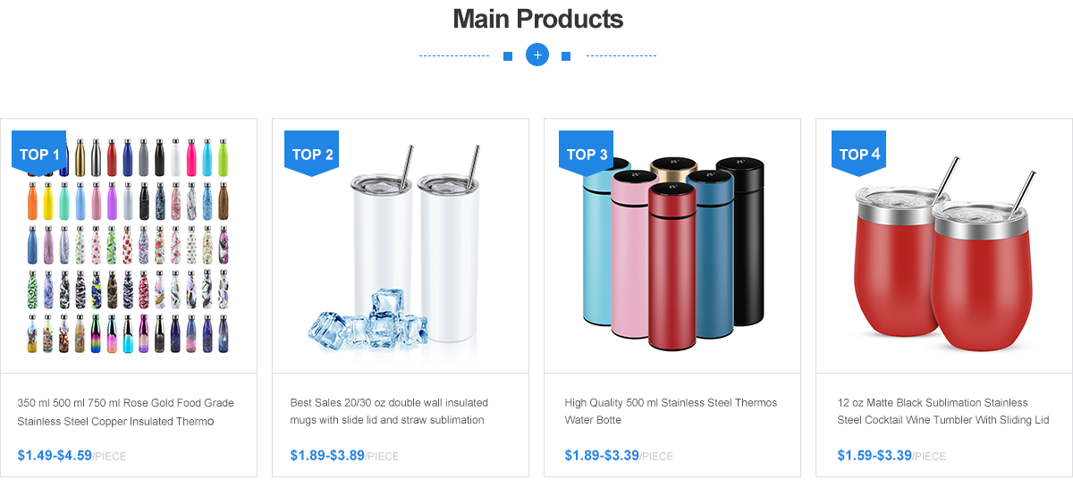Click the $1.49-$4.59 price
The image size is (1073, 496).
55,455
